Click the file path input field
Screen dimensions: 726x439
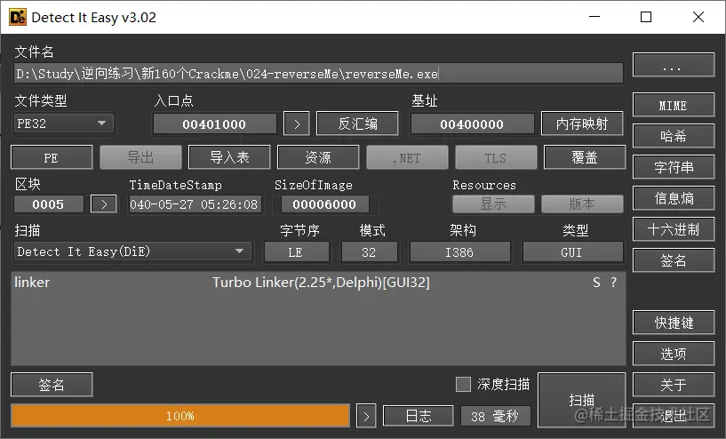tap(318, 74)
